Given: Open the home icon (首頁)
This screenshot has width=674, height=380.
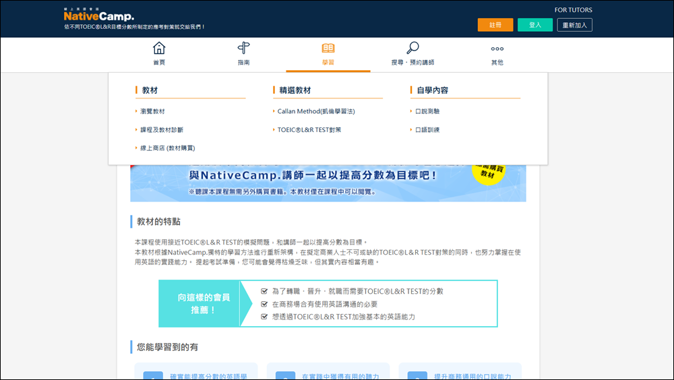Looking at the screenshot, I should [x=159, y=48].
